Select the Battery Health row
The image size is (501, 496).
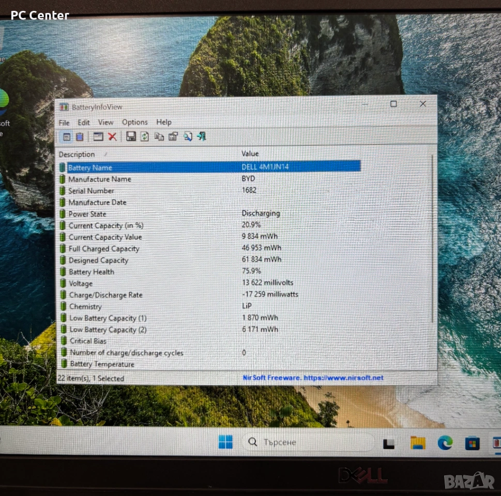pos(92,272)
